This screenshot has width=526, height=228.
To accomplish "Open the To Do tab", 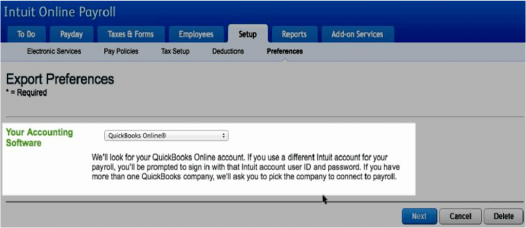I will coord(26,34).
